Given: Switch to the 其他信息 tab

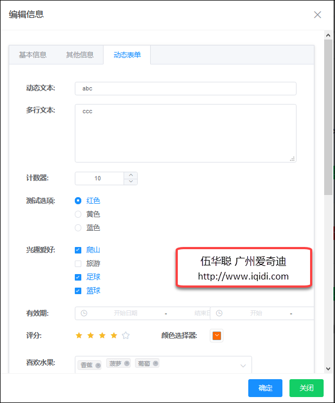Looking at the screenshot, I should [80, 55].
